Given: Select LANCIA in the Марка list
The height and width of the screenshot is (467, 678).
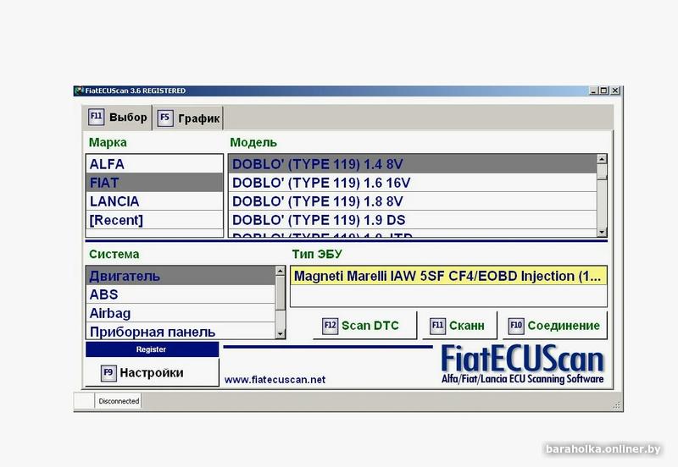Looking at the screenshot, I should (x=154, y=201).
